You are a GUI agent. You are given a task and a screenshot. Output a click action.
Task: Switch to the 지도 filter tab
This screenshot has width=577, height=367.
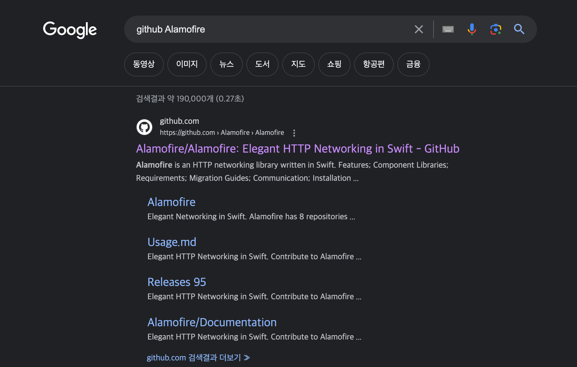click(298, 64)
